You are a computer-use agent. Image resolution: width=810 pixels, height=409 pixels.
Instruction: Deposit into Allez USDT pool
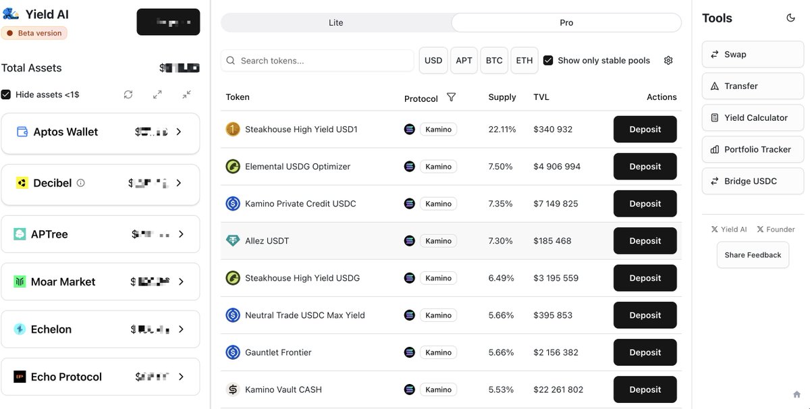(x=645, y=241)
